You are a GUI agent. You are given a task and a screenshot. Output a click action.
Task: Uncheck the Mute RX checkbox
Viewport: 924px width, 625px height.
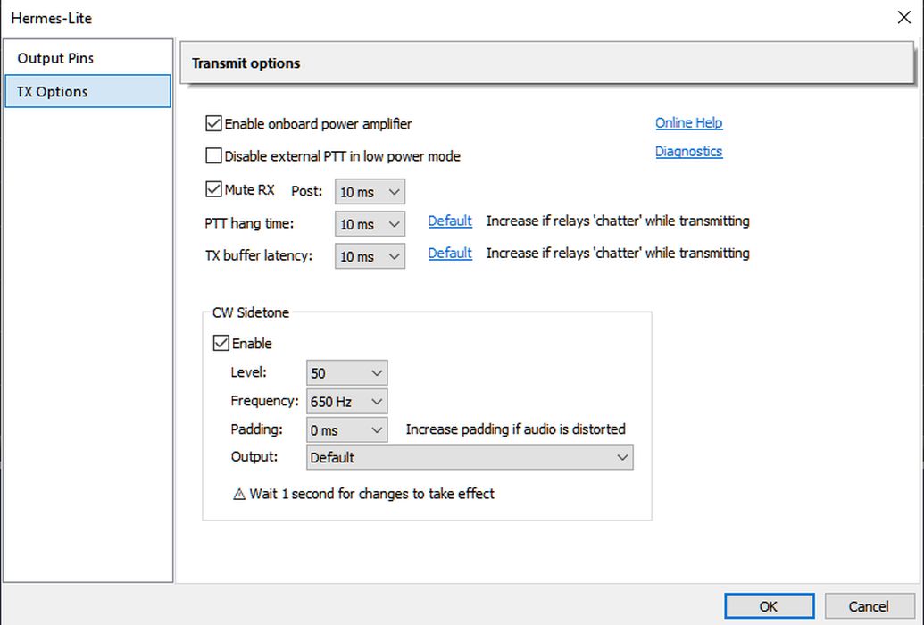[214, 189]
